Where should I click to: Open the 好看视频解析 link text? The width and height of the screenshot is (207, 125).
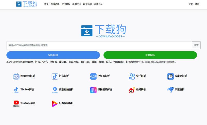coord(66,103)
